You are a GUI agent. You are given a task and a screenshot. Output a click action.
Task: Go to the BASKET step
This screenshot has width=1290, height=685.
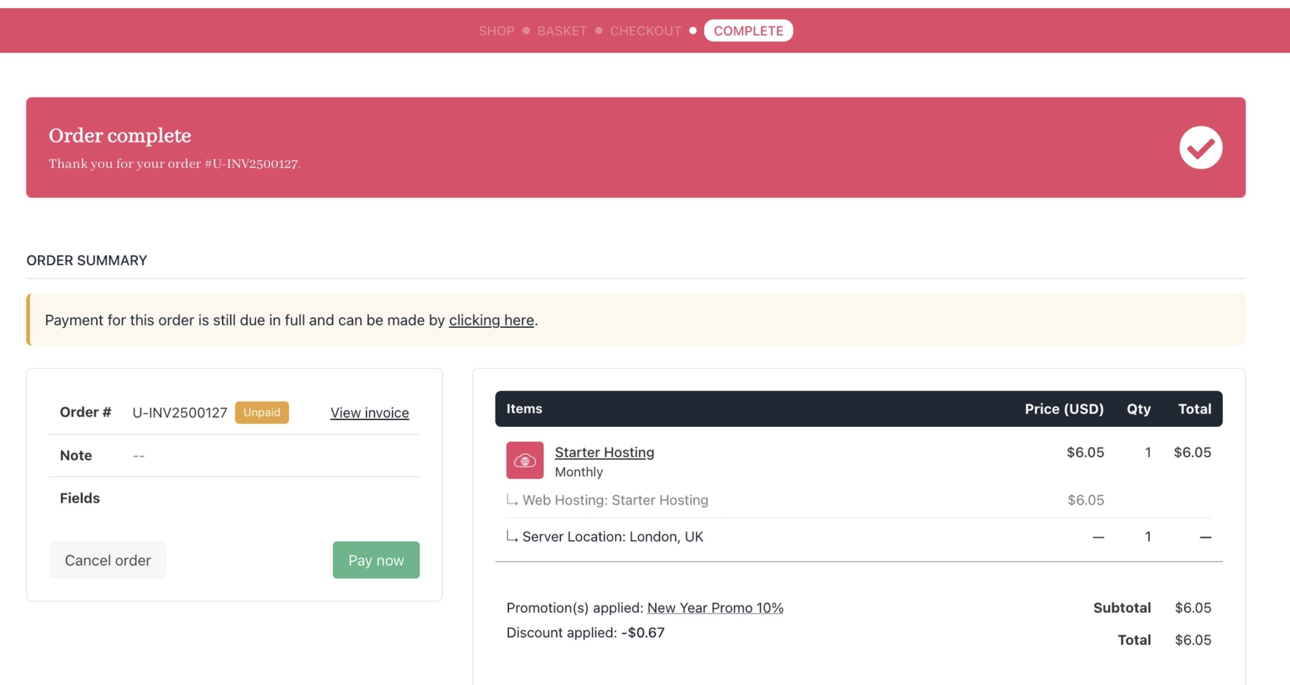pyautogui.click(x=562, y=31)
